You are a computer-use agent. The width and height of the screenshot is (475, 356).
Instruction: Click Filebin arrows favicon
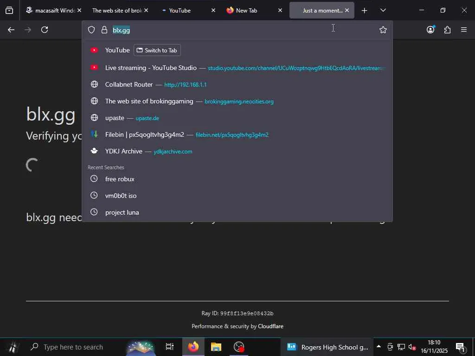[x=94, y=134]
